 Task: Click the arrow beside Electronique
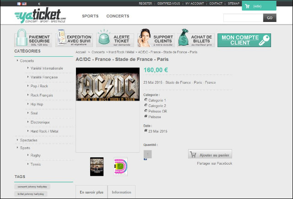pyautogui.click(x=28, y=122)
